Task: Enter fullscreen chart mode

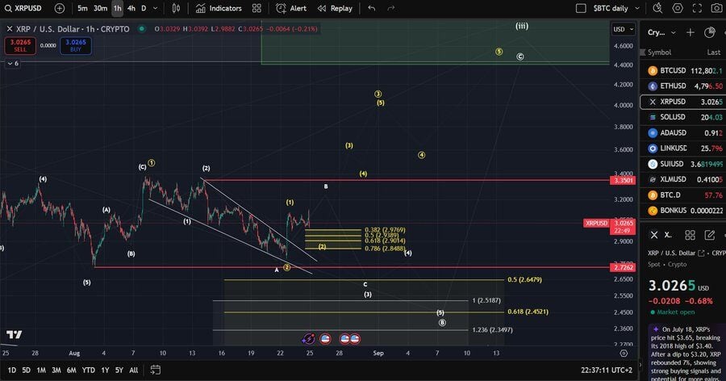Action: [x=697, y=8]
